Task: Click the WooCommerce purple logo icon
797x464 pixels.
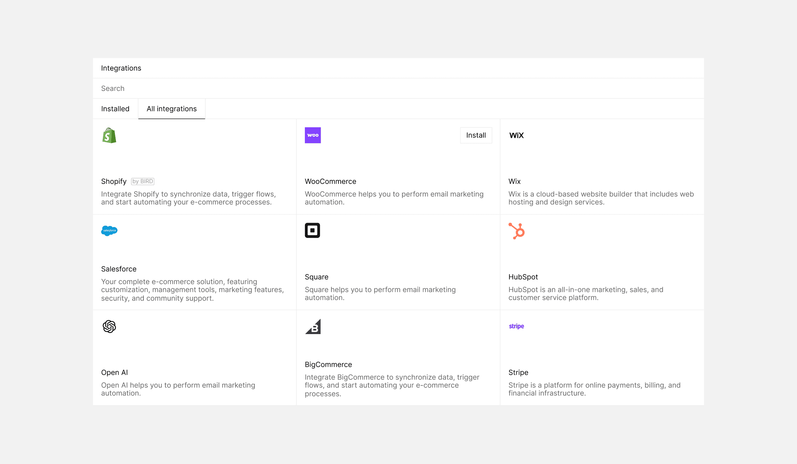Action: (313, 135)
